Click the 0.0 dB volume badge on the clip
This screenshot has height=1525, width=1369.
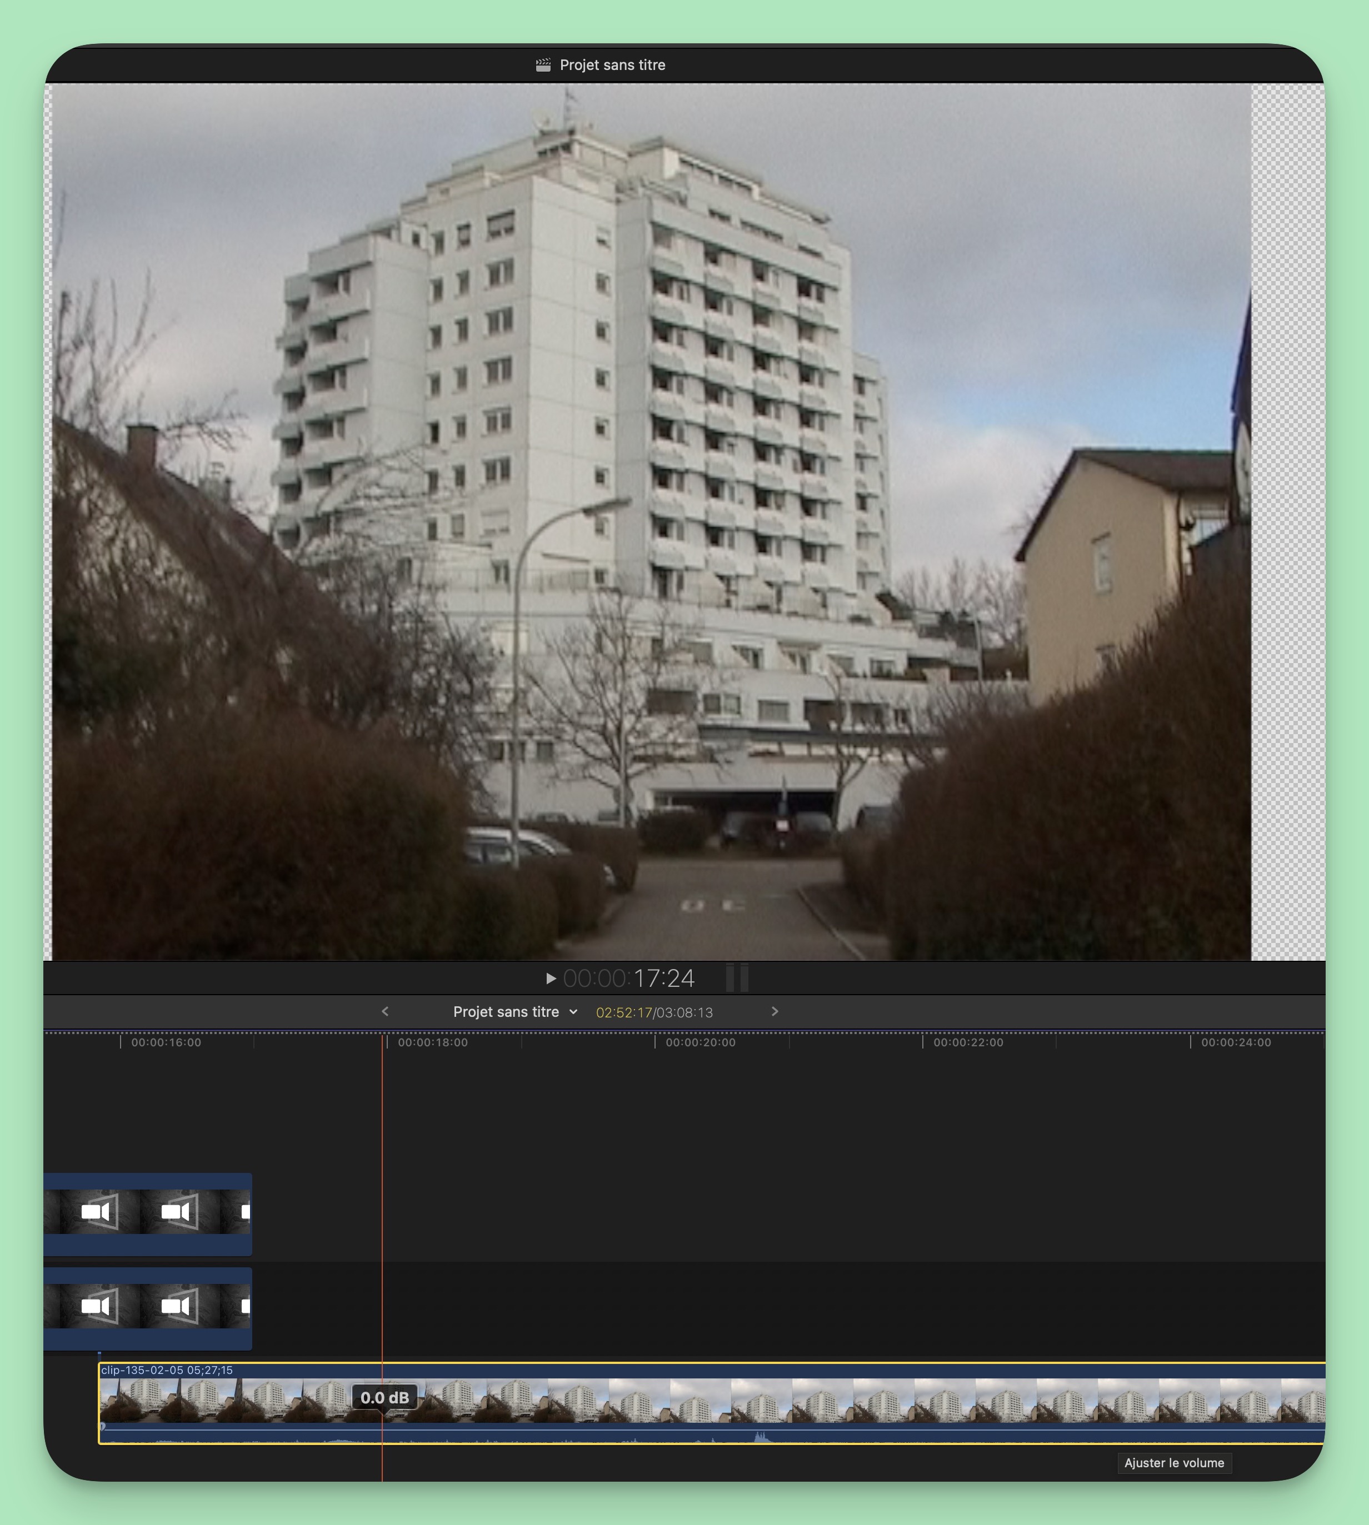click(x=384, y=1398)
